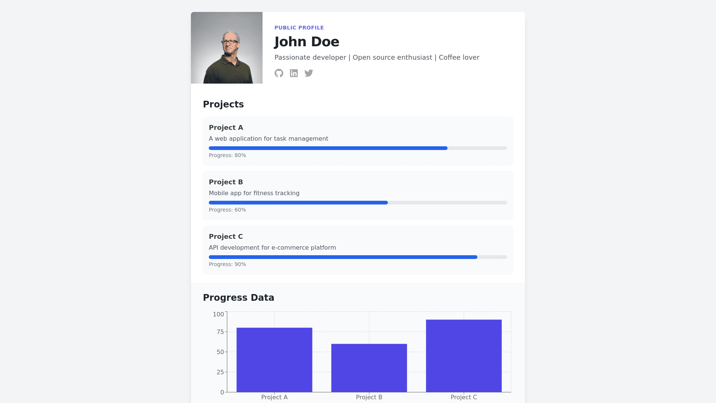
Task: Click the bio text under John Doe
Action: 377,57
